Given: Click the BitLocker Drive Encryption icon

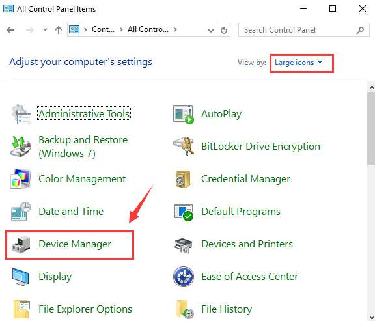Looking at the screenshot, I should click(184, 146).
